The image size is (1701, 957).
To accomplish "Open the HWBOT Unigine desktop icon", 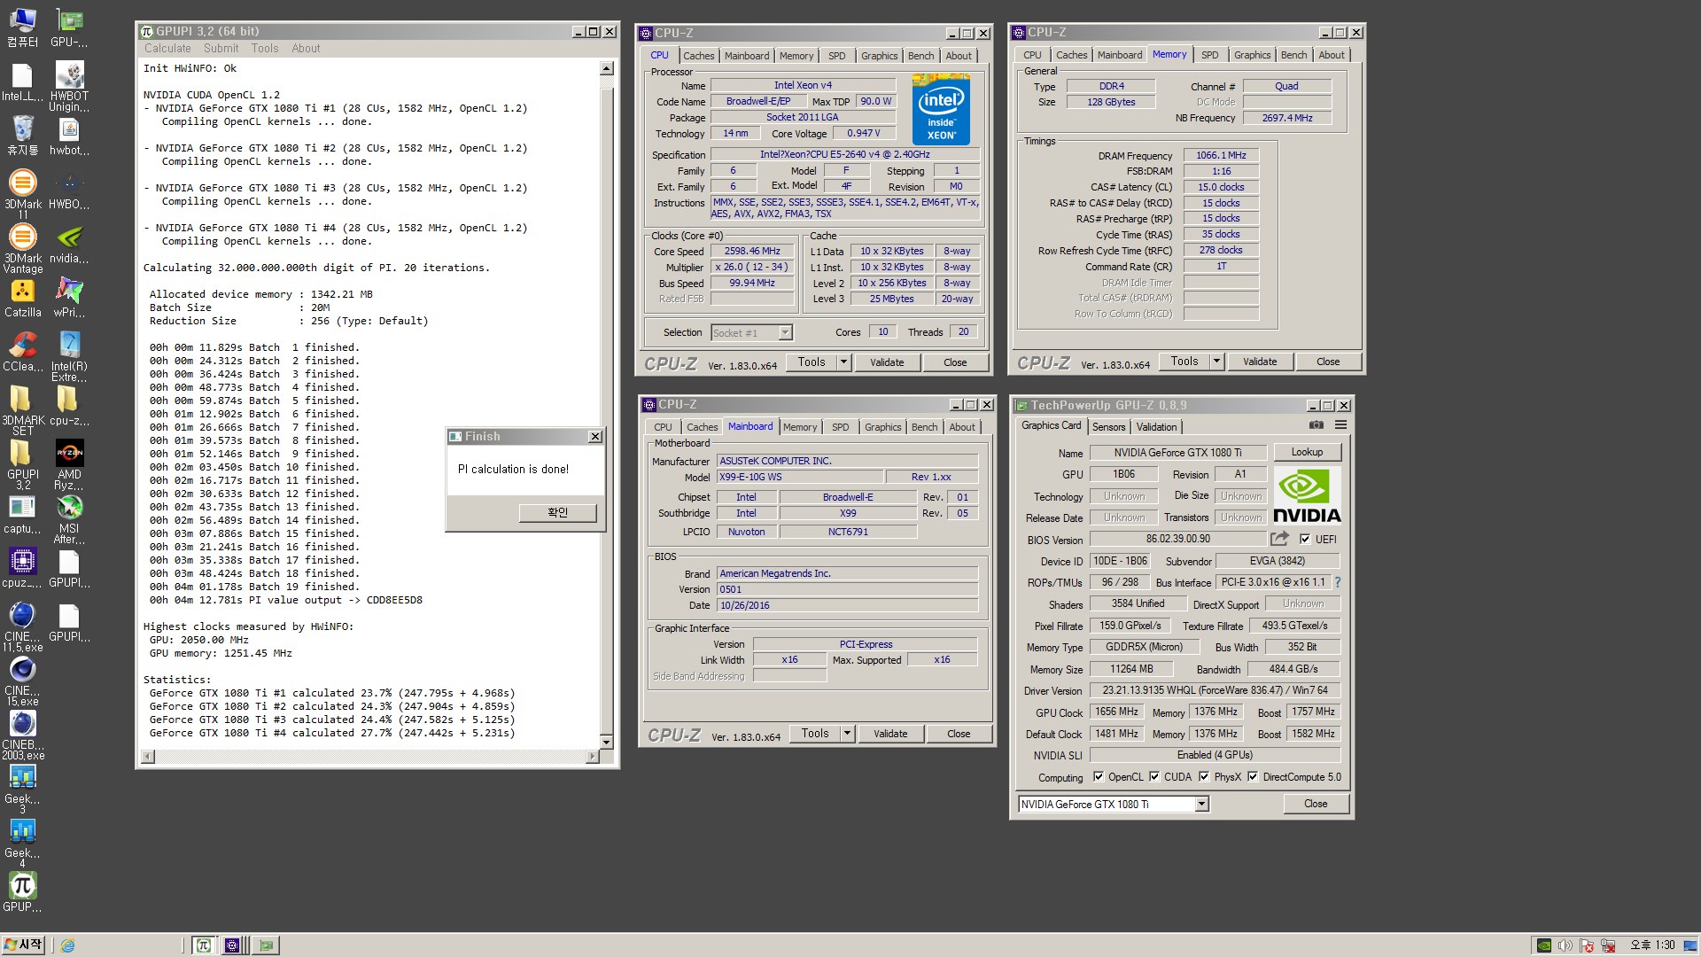I will (x=69, y=86).
